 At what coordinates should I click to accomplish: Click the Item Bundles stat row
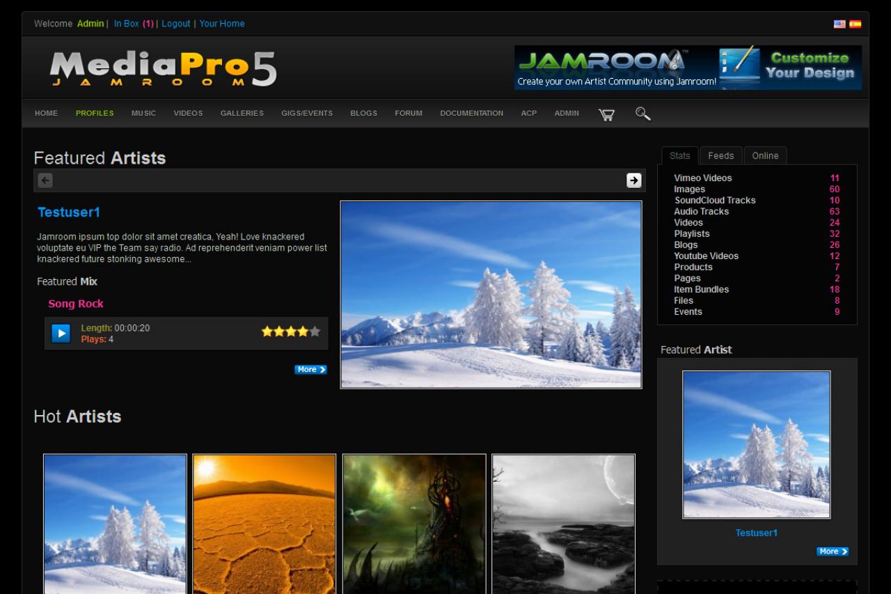coord(757,290)
